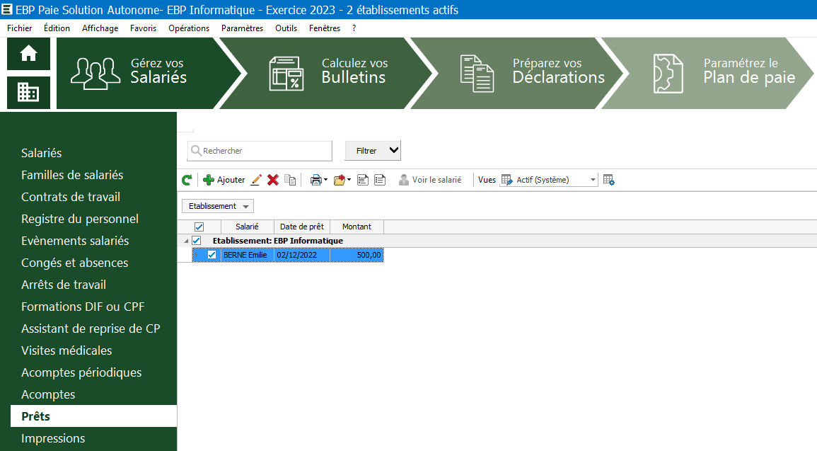817x451 pixels.
Task: Open the Filtrer dropdown
Action: pos(373,151)
